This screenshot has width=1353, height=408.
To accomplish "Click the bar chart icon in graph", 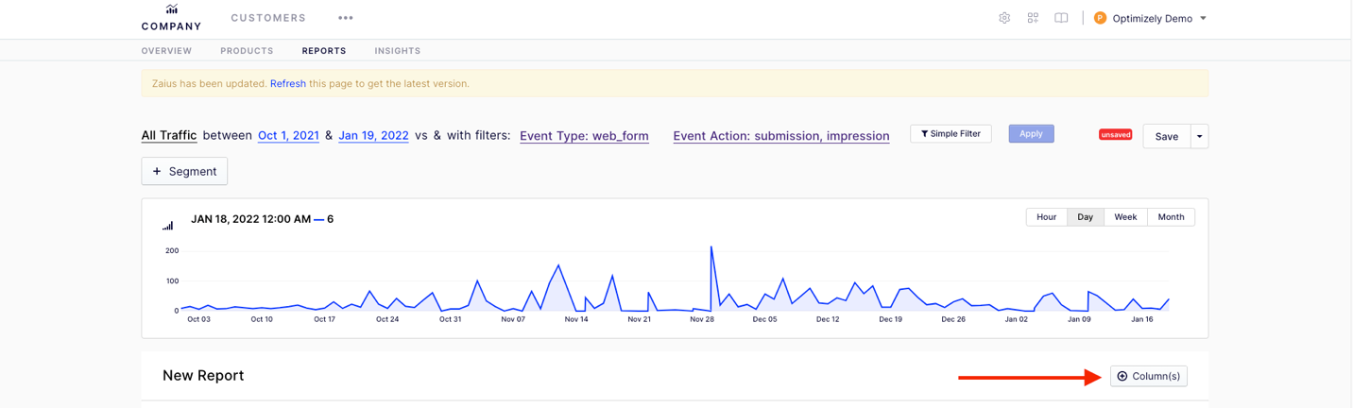I will point(168,226).
